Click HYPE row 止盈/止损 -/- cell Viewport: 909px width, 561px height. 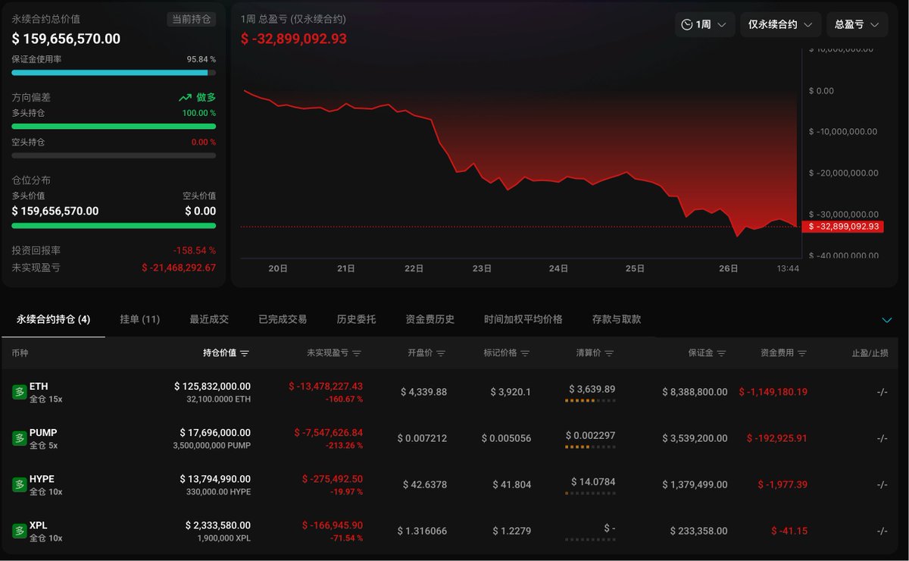coord(882,484)
